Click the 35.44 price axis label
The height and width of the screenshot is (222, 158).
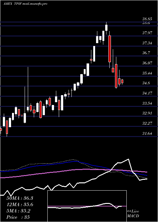[x=147, y=73]
